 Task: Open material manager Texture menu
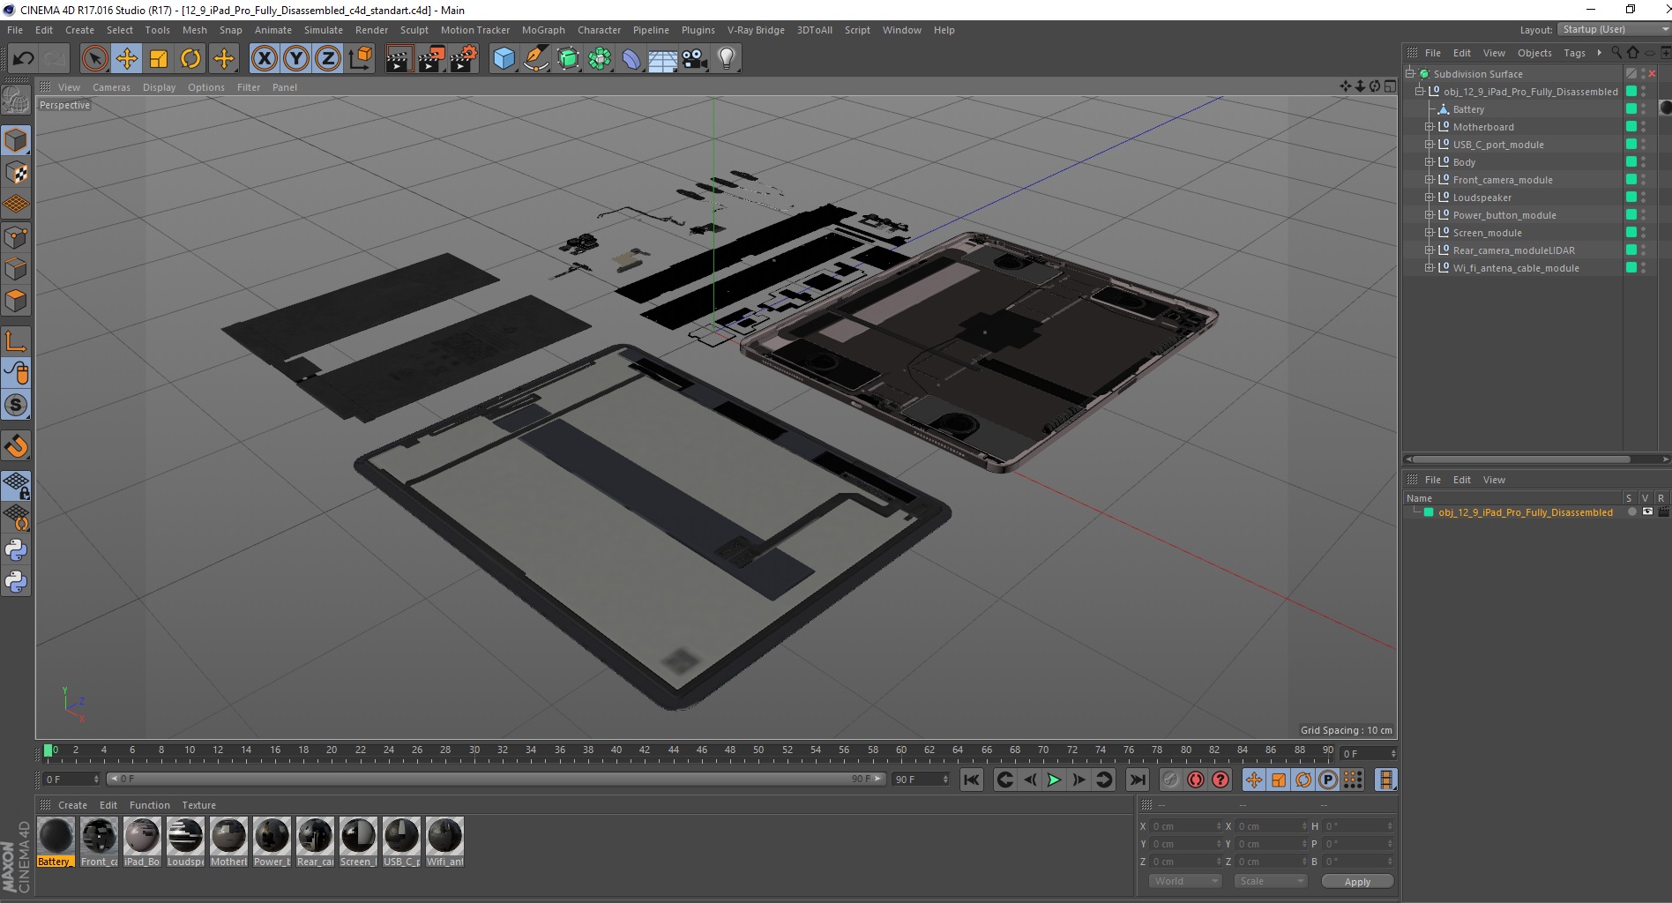198,805
